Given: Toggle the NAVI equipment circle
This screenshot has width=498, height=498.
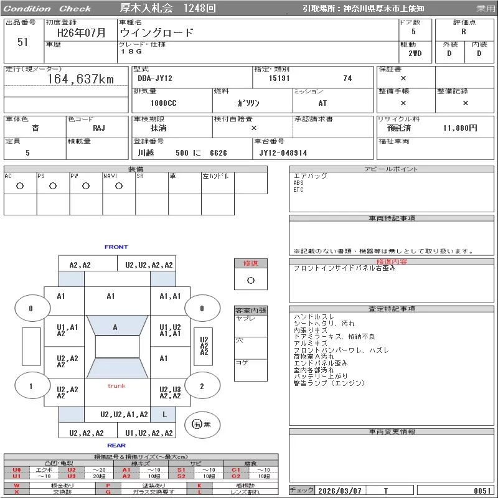Looking at the screenshot, I should (x=119, y=186).
